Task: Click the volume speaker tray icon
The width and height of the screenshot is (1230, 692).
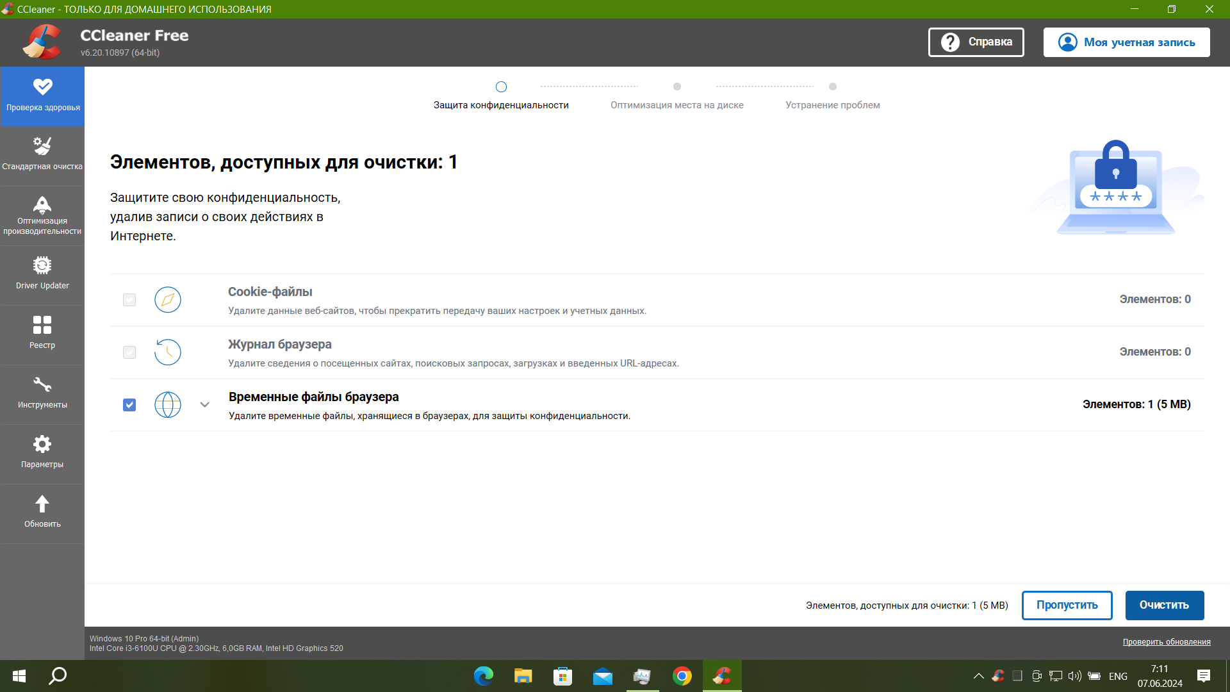Action: click(1075, 676)
